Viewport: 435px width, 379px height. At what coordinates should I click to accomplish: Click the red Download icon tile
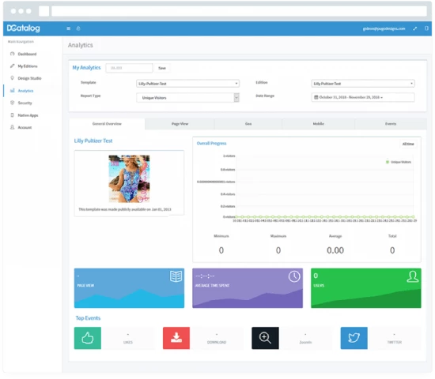(x=176, y=338)
